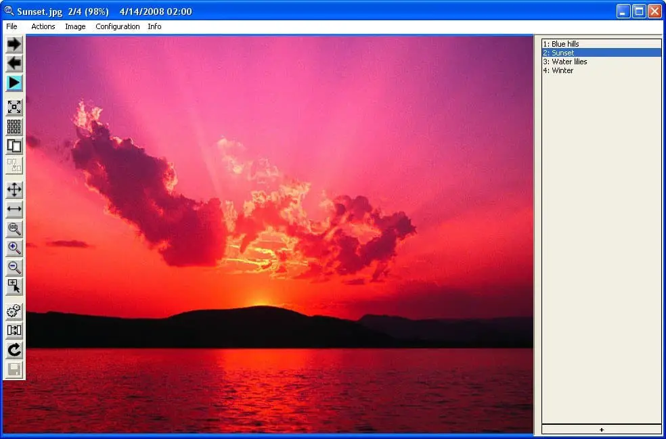This screenshot has width=666, height=439.
Task: Activate the zoom selection cursor tool
Action: (14, 287)
